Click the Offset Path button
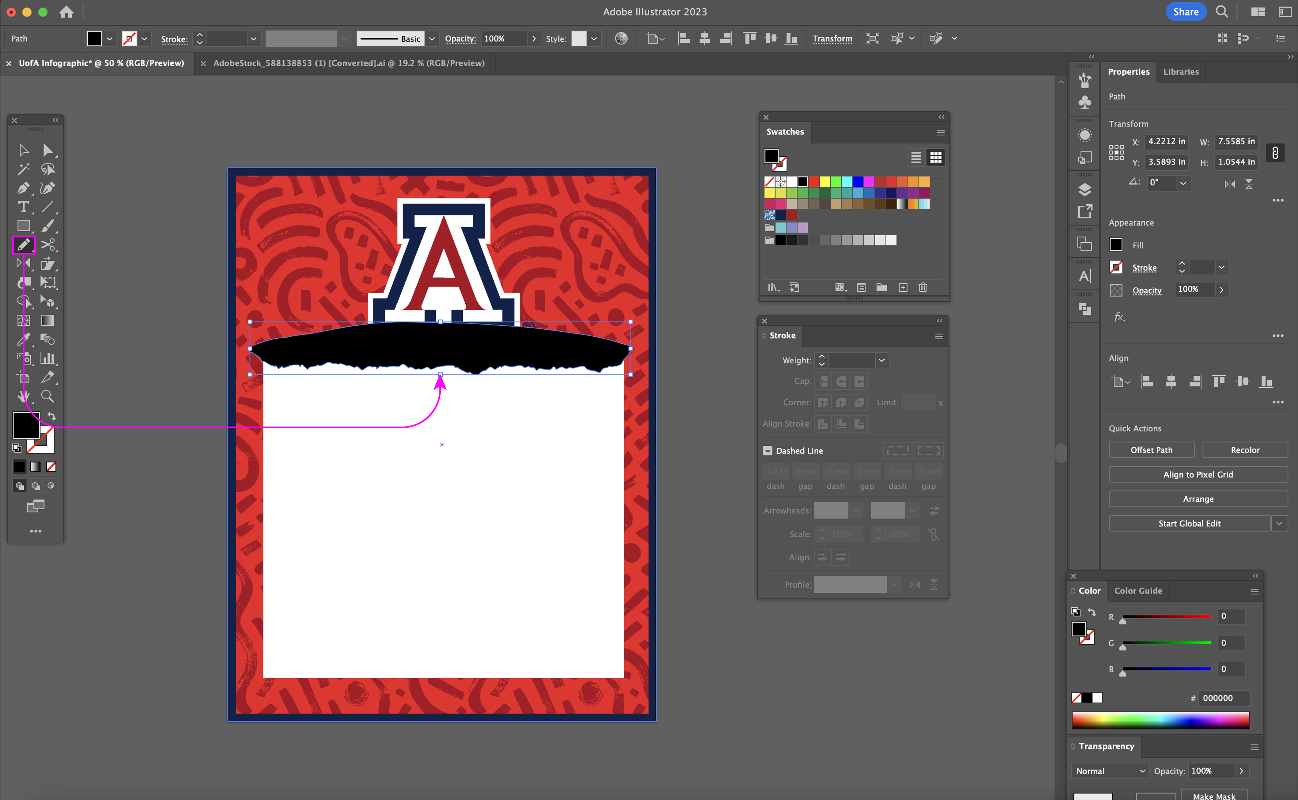The height and width of the screenshot is (800, 1298). (1151, 450)
